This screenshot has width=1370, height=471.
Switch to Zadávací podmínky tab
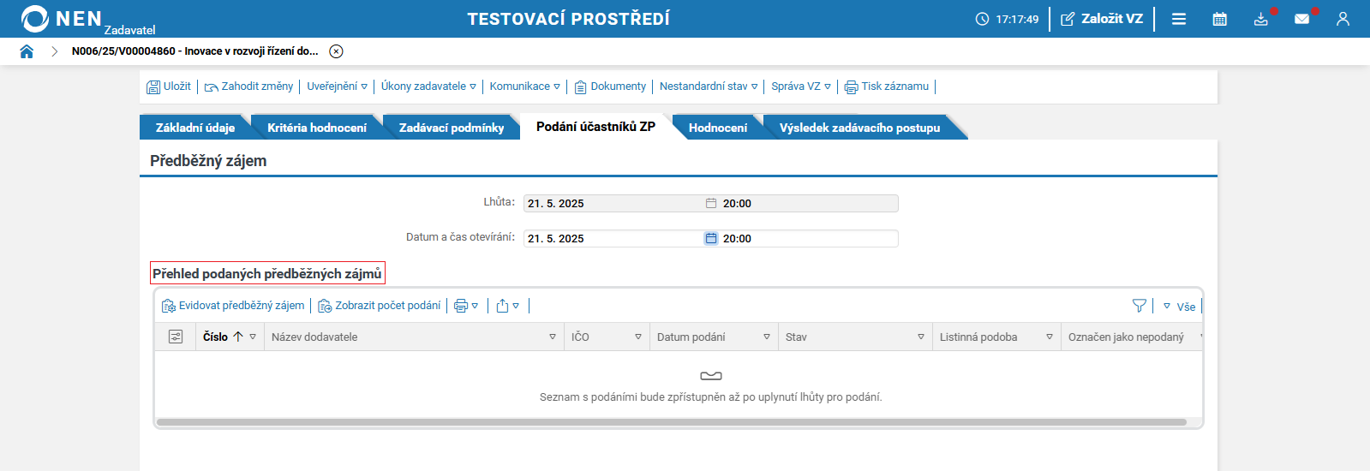click(x=452, y=128)
